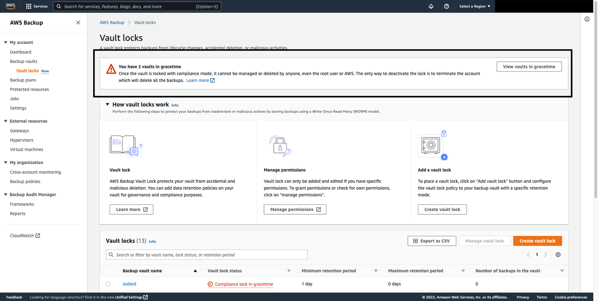This screenshot has height=301, width=598.
Task: Open Reports in the sidebar
Action: click(x=18, y=214)
